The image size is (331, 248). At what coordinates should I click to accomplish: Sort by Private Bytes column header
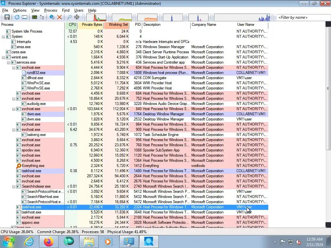point(91,25)
